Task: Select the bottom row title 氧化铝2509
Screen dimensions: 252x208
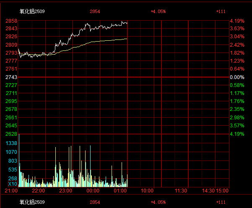Action: coord(32,202)
